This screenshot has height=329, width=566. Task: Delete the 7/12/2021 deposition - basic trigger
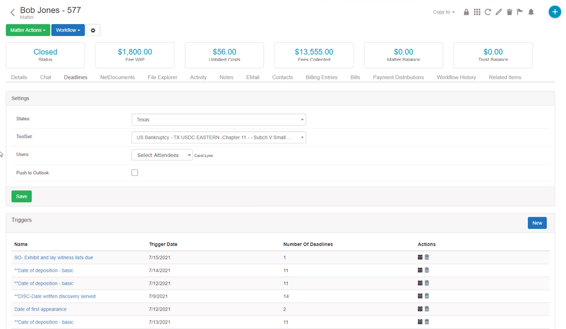point(427,283)
